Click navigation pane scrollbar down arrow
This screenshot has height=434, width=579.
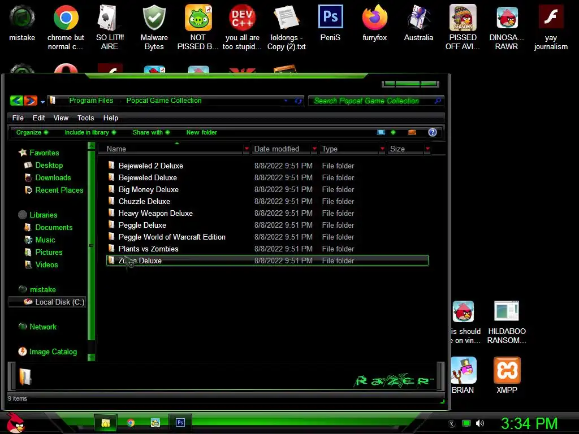coord(91,357)
